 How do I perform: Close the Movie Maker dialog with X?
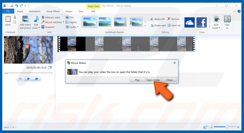pyautogui.click(x=175, y=63)
